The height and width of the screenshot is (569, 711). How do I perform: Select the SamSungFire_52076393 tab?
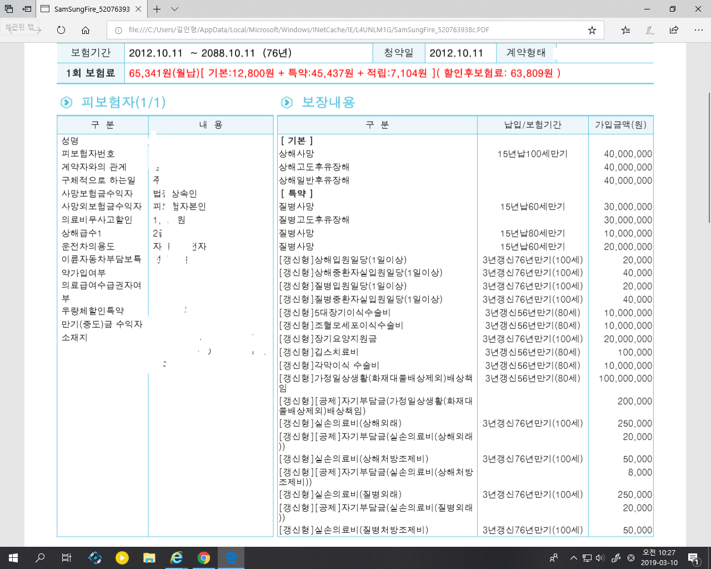pyautogui.click(x=92, y=9)
